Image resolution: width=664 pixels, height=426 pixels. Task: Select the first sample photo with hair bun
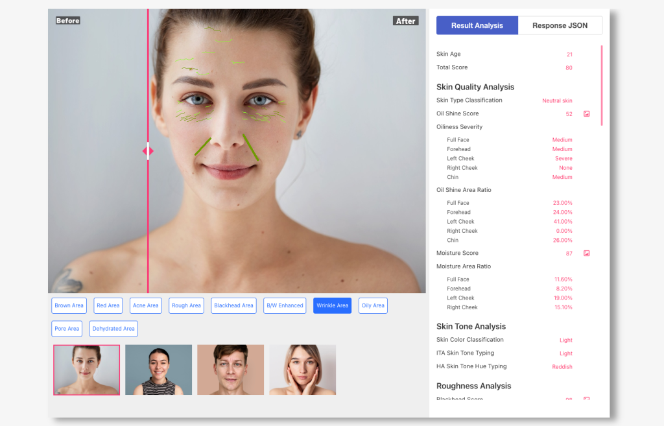[x=86, y=370]
